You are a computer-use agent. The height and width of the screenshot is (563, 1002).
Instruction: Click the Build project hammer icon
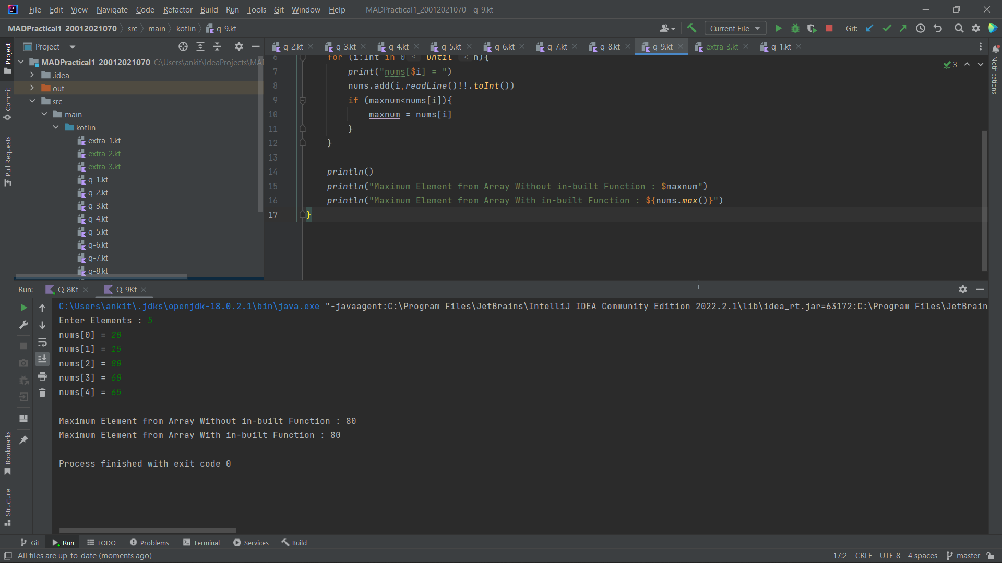coord(691,29)
